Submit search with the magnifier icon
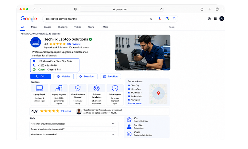This screenshot has width=248, height=149. (x=174, y=19)
